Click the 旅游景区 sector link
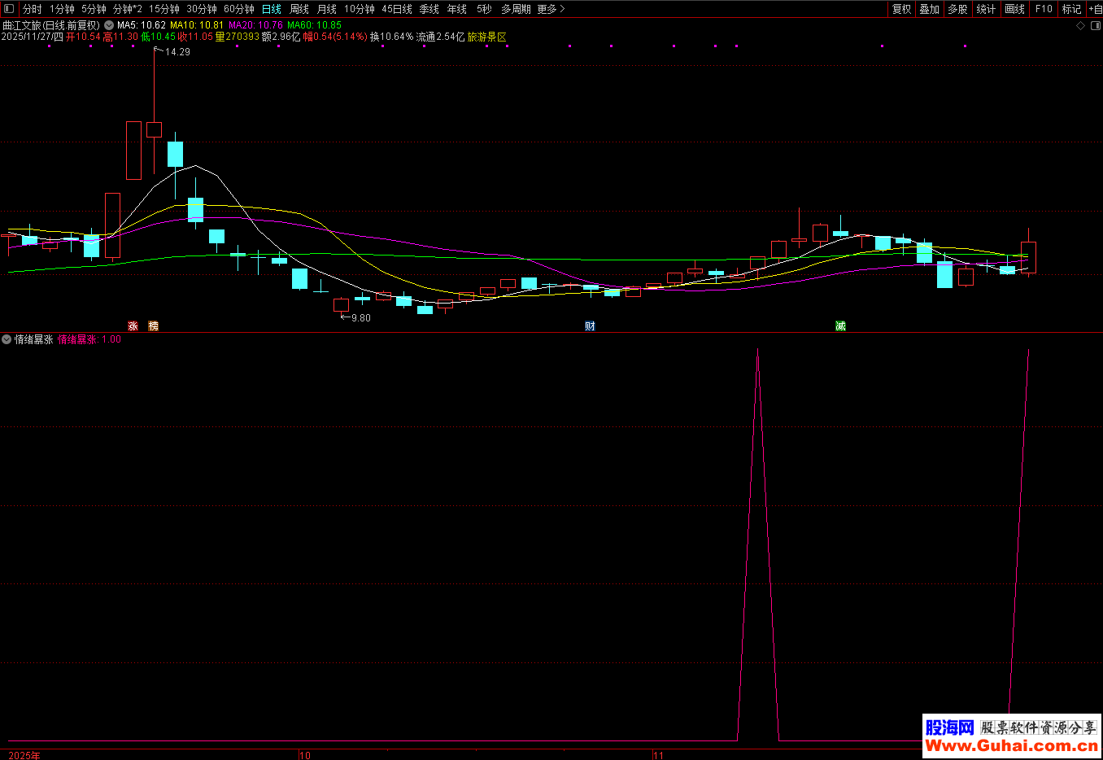Screen dimensions: 1103x760 (486, 37)
